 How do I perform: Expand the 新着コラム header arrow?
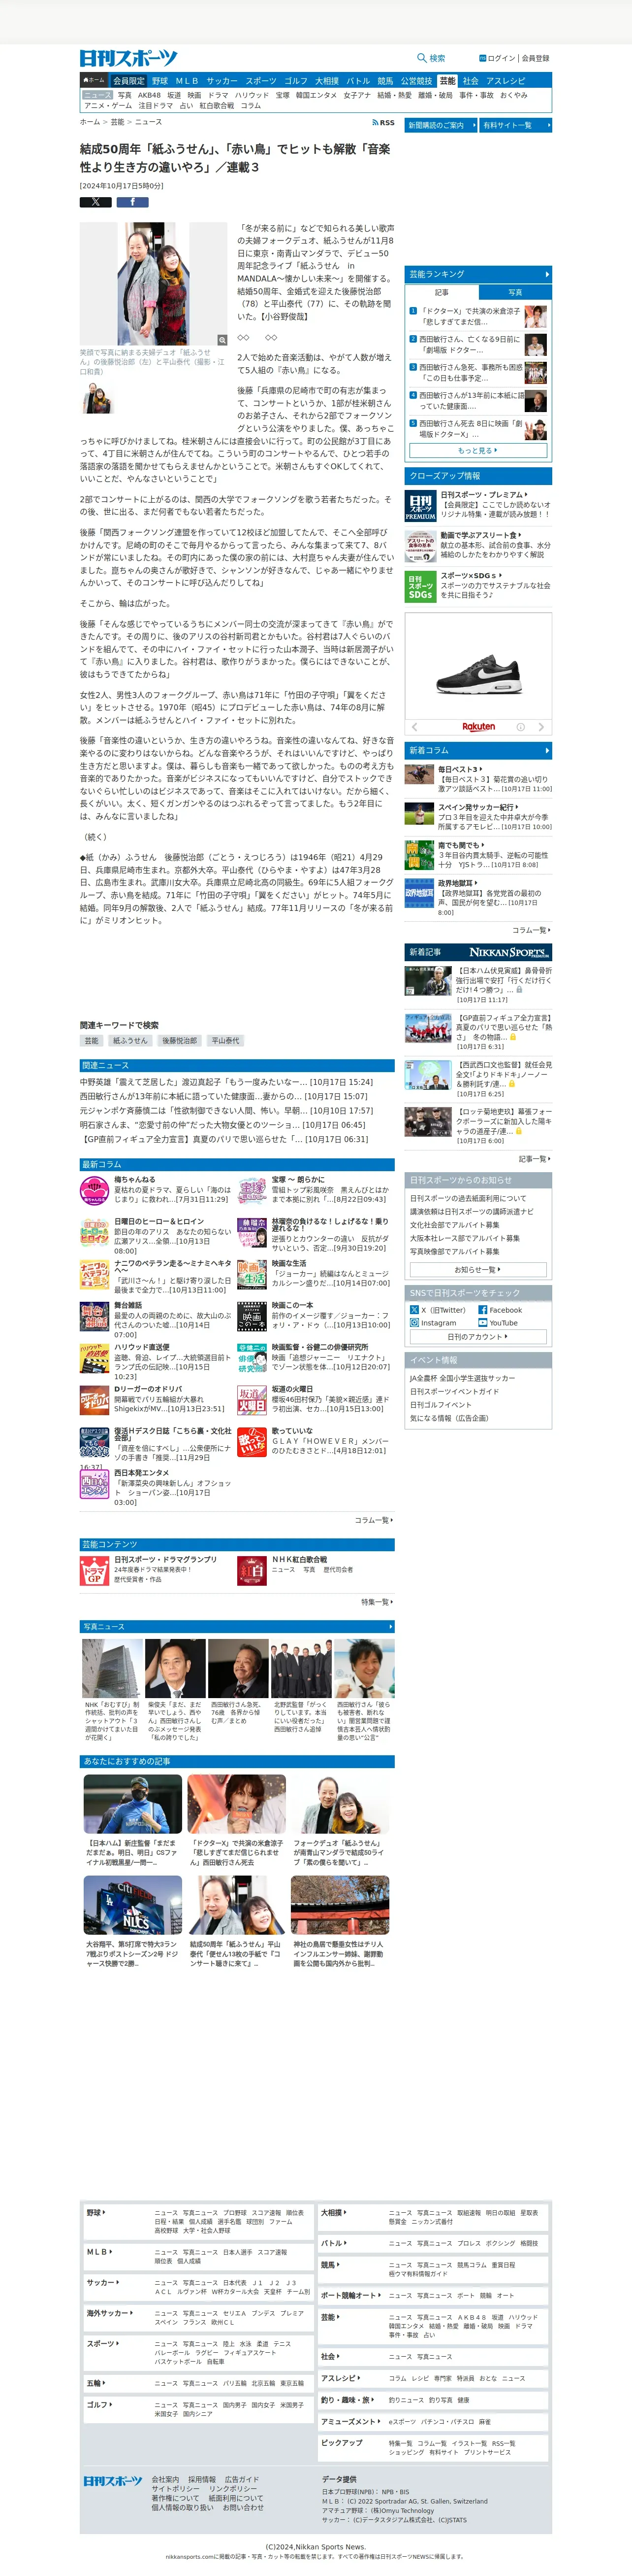pyautogui.click(x=546, y=750)
